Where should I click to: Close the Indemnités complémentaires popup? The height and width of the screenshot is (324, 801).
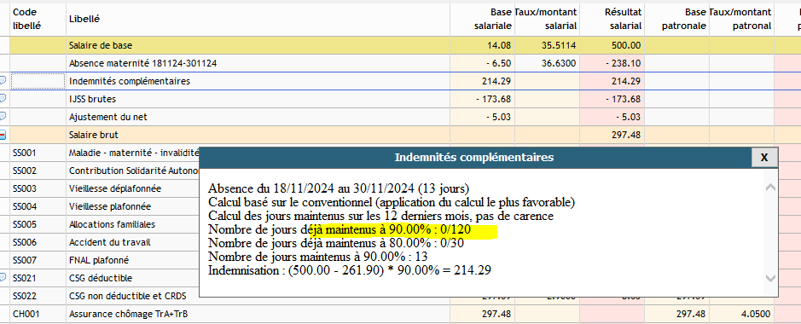point(764,158)
